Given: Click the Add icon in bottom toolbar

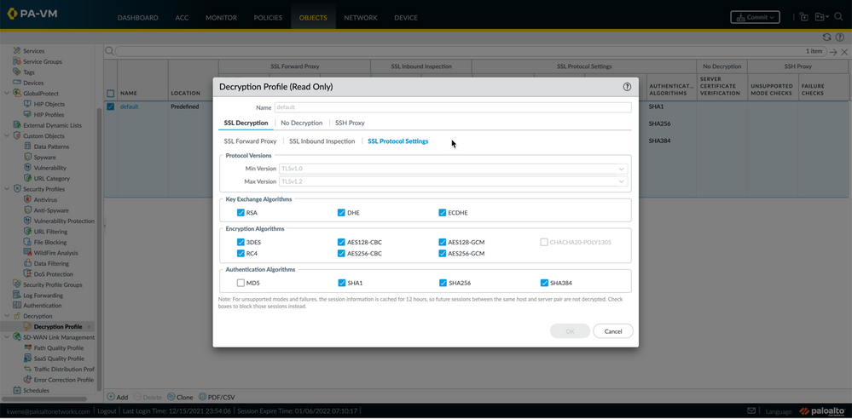Looking at the screenshot, I should (x=111, y=397).
